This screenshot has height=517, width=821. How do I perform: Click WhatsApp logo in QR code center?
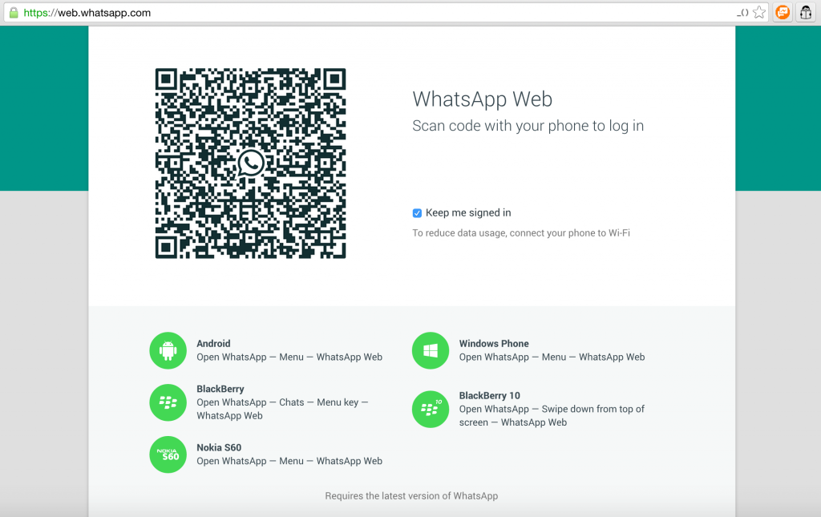pyautogui.click(x=250, y=164)
